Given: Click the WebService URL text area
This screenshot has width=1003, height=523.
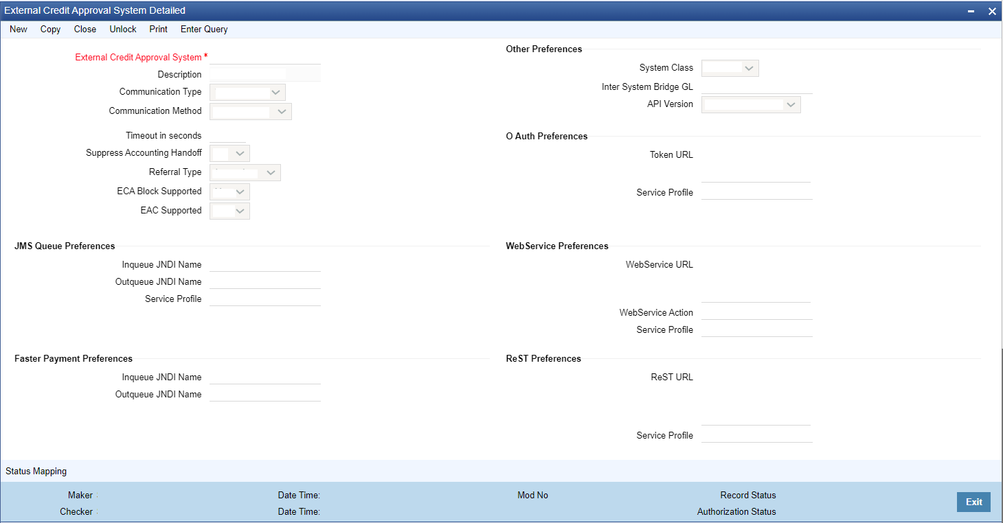Looking at the screenshot, I should coord(756,280).
